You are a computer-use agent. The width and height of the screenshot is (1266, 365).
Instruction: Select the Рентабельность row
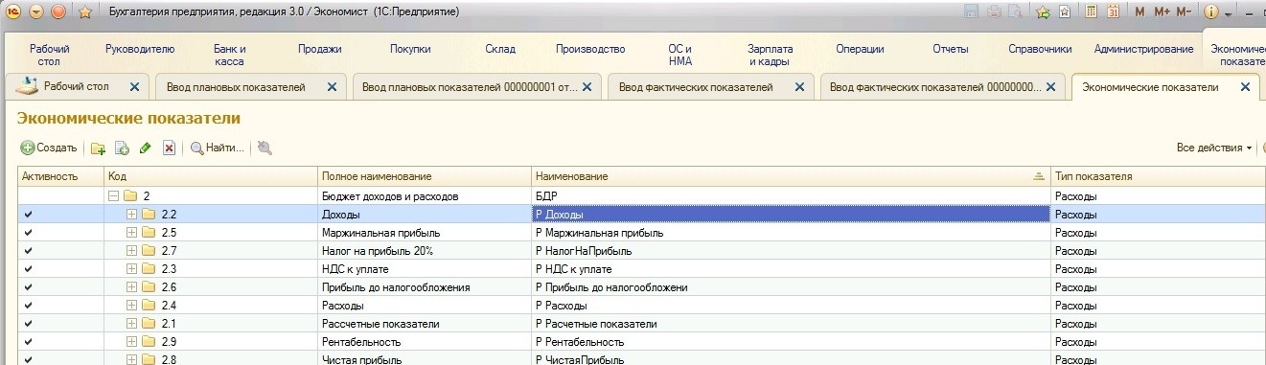pos(642,342)
